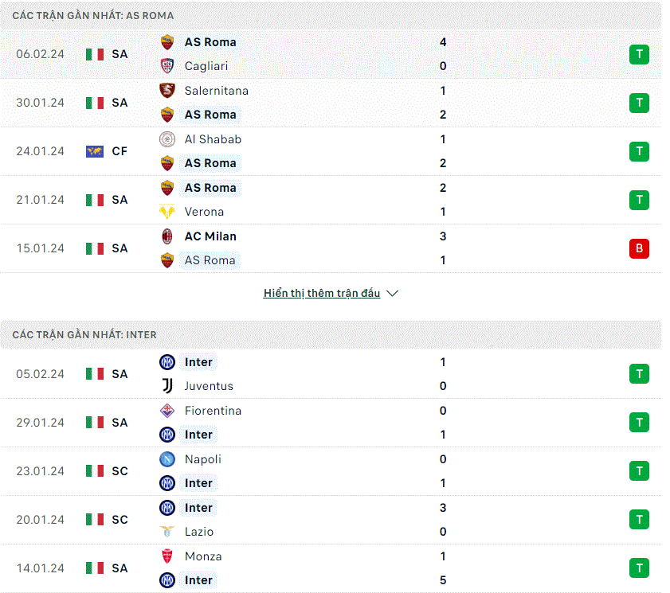This screenshot has height=593, width=670.
Task: Open the Inter team name versus Juventus
Action: point(198,362)
